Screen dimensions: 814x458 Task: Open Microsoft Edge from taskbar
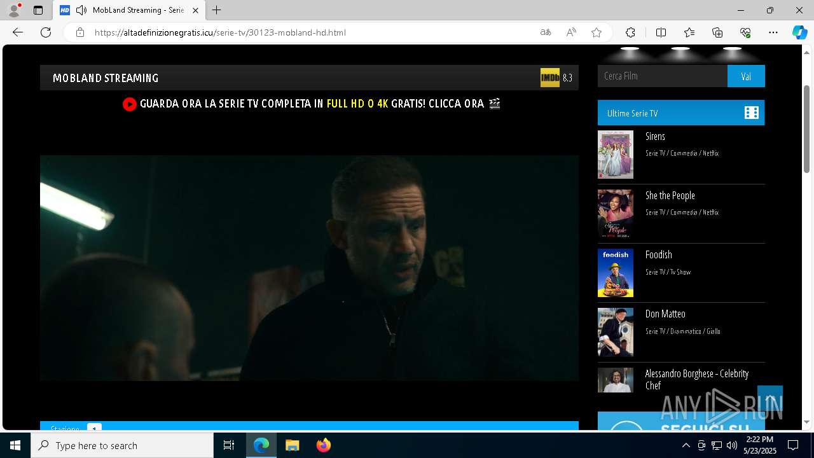pyautogui.click(x=261, y=445)
